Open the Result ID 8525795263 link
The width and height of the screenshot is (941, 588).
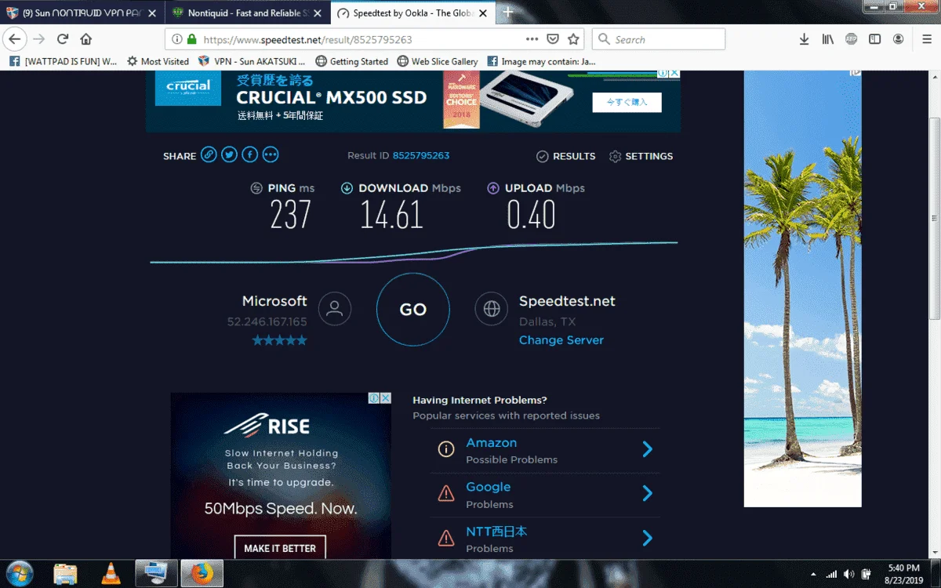coord(421,155)
